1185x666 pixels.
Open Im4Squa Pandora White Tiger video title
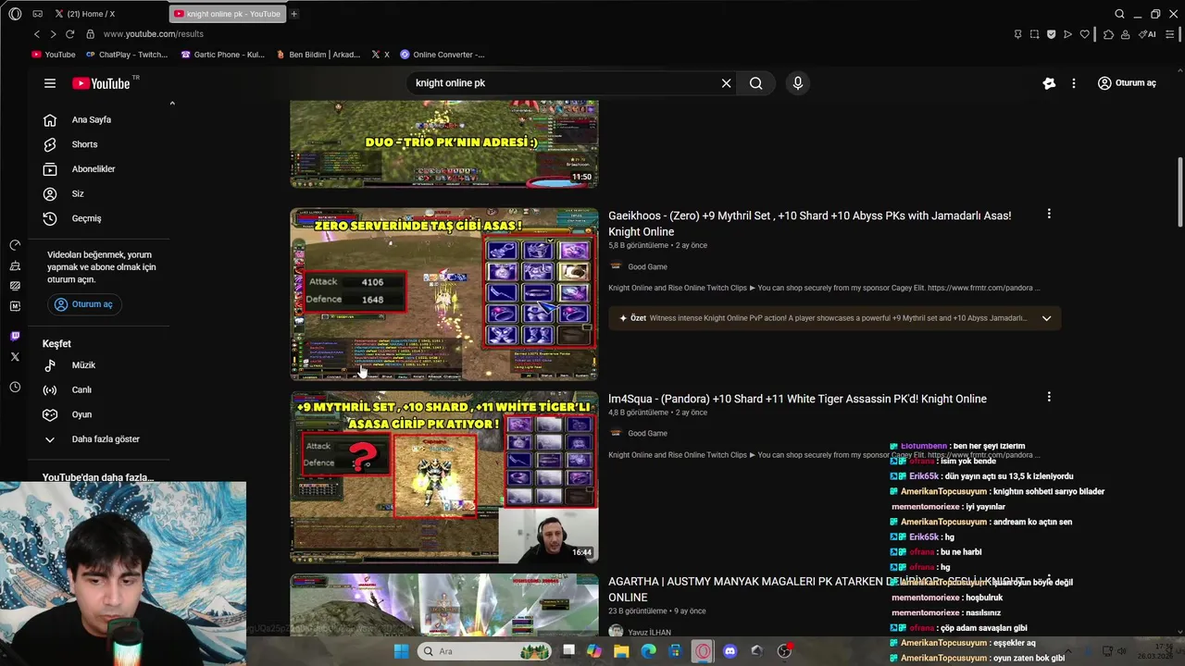(x=797, y=399)
